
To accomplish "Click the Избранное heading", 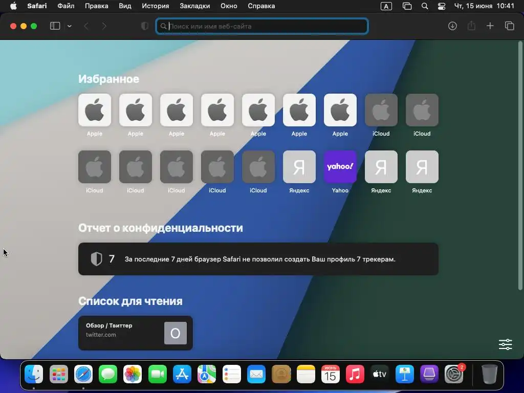I will click(x=108, y=79).
